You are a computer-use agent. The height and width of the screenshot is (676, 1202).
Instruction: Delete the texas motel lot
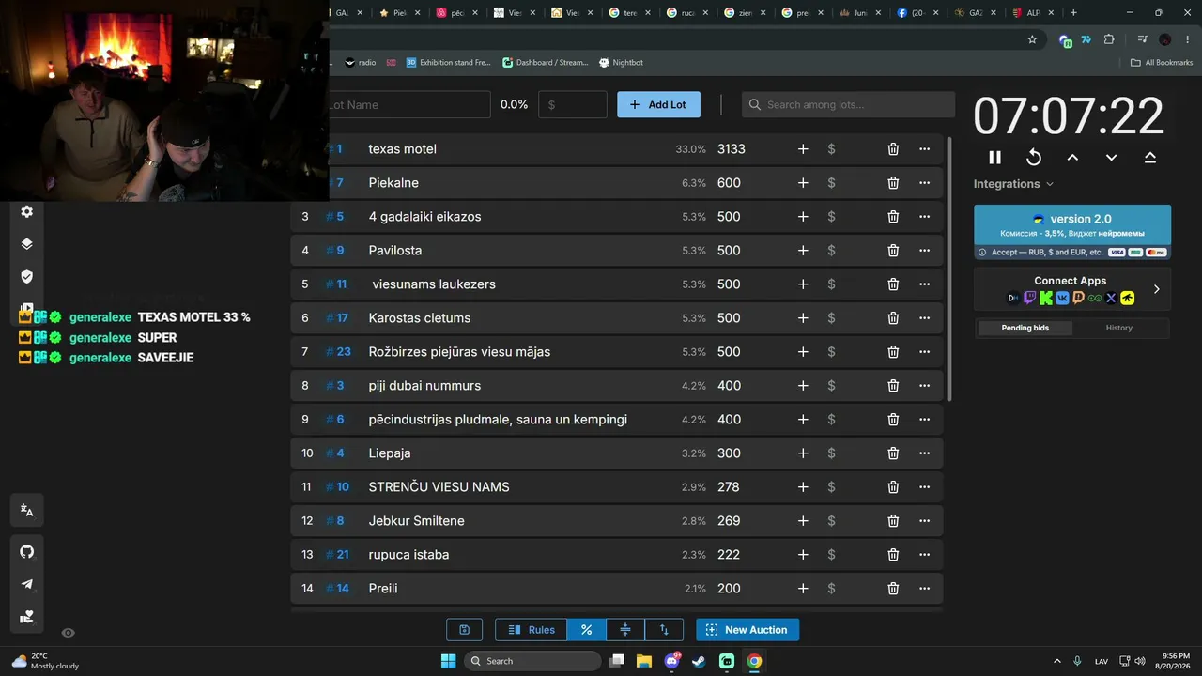pos(893,149)
